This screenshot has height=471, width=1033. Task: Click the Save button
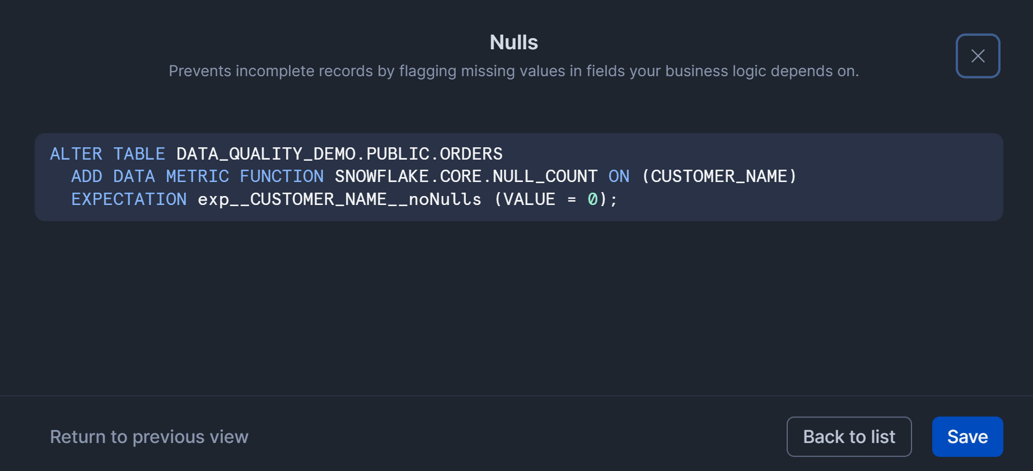[x=967, y=437]
